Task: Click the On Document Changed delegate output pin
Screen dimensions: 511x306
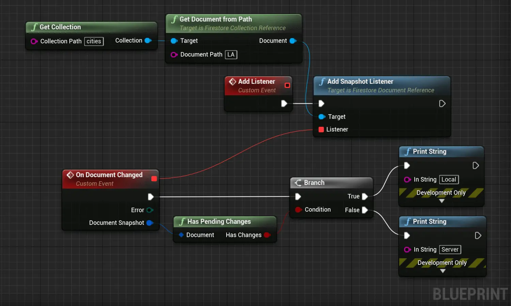Action: [x=154, y=179]
